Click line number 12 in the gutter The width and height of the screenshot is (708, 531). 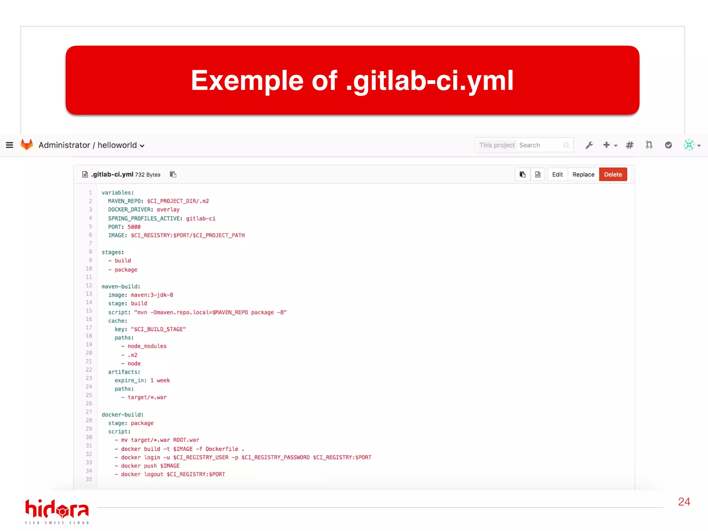pos(89,286)
